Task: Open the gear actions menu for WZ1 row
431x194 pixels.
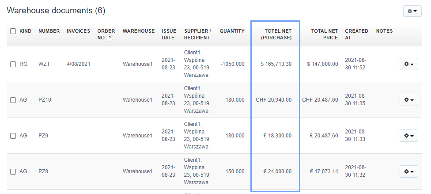Action: pos(408,64)
